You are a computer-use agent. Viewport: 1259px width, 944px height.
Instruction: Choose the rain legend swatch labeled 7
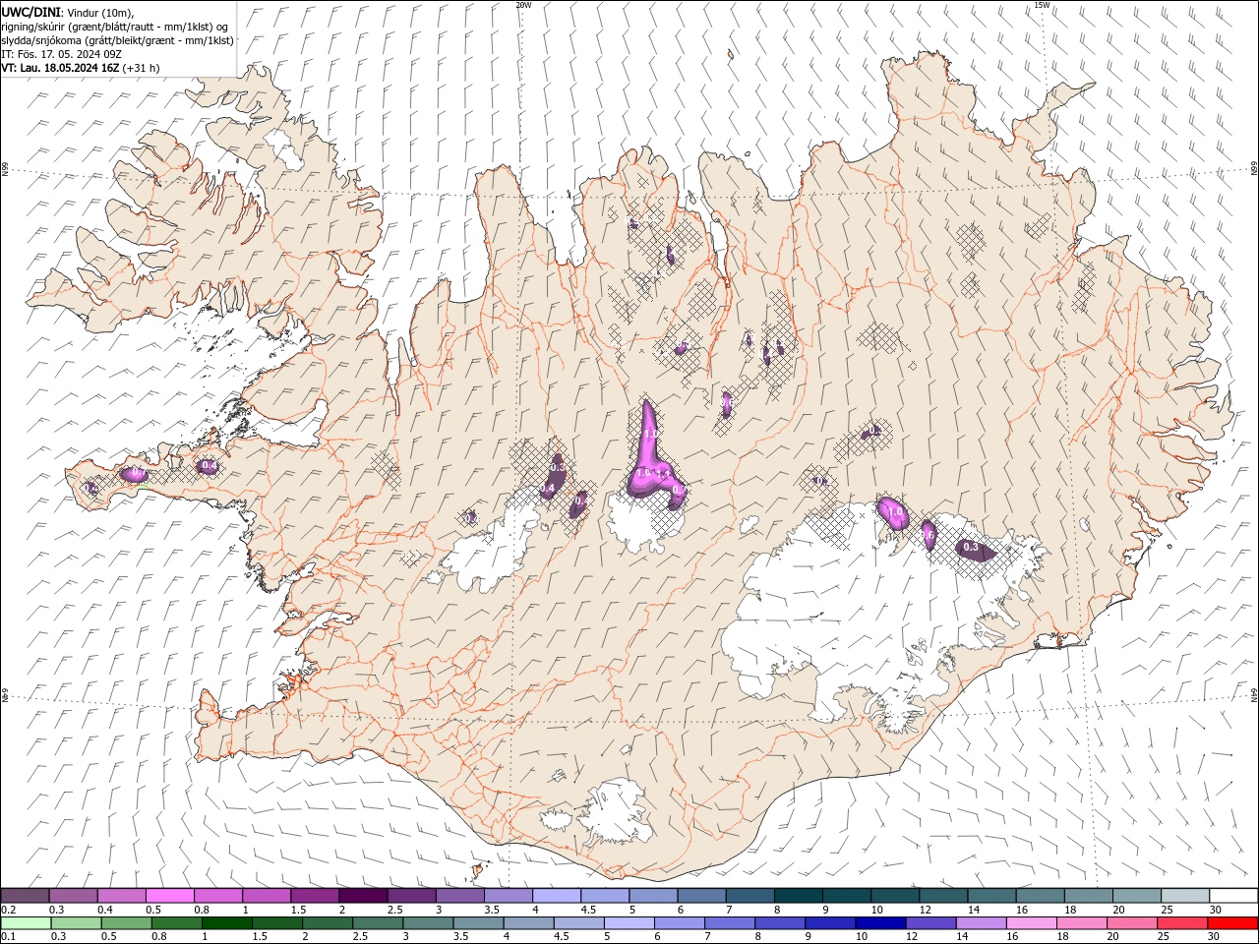(729, 923)
